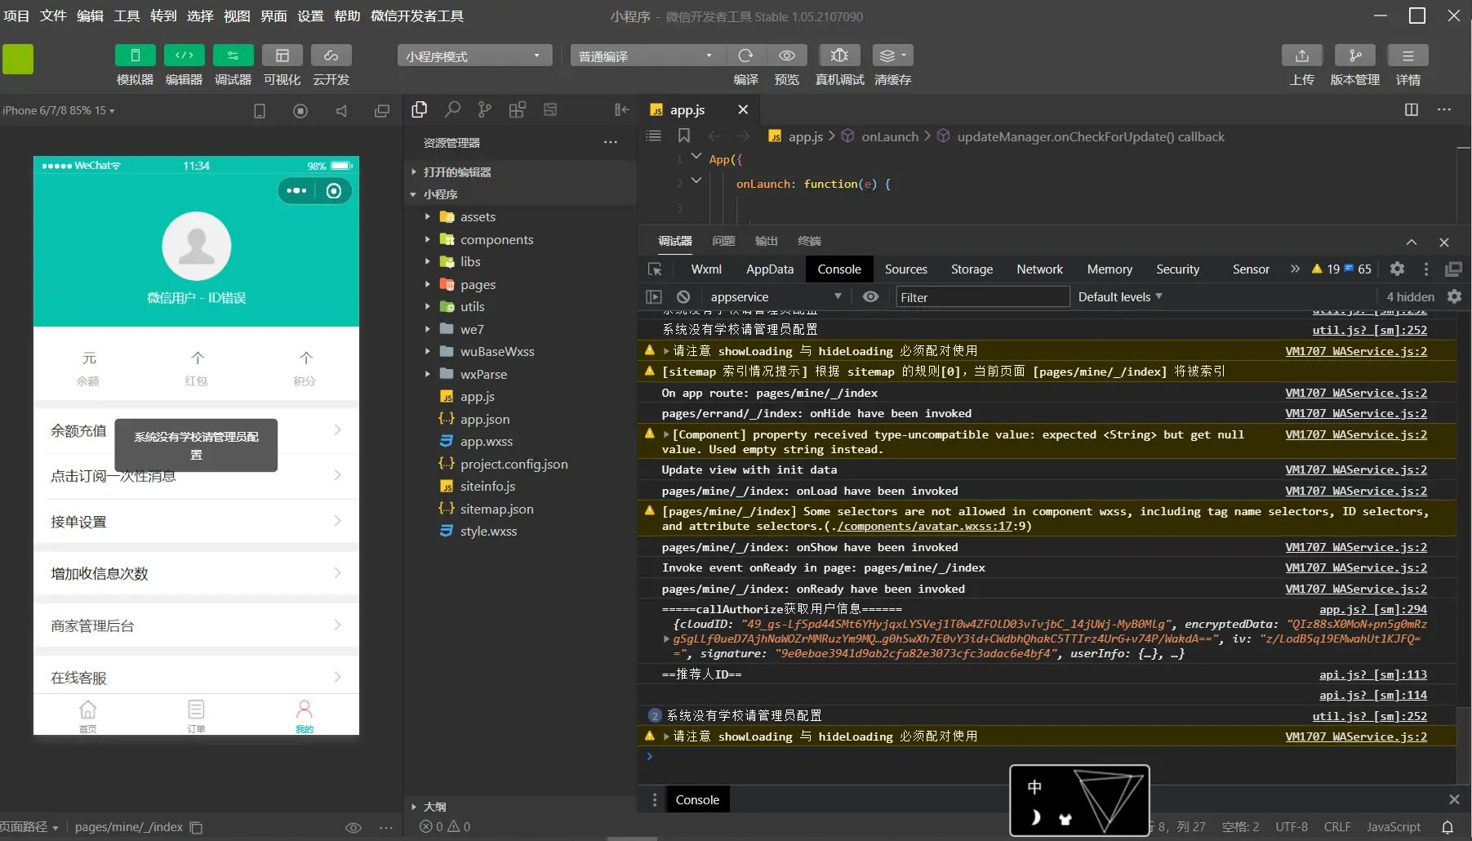Expand the assets folder

pos(520,216)
